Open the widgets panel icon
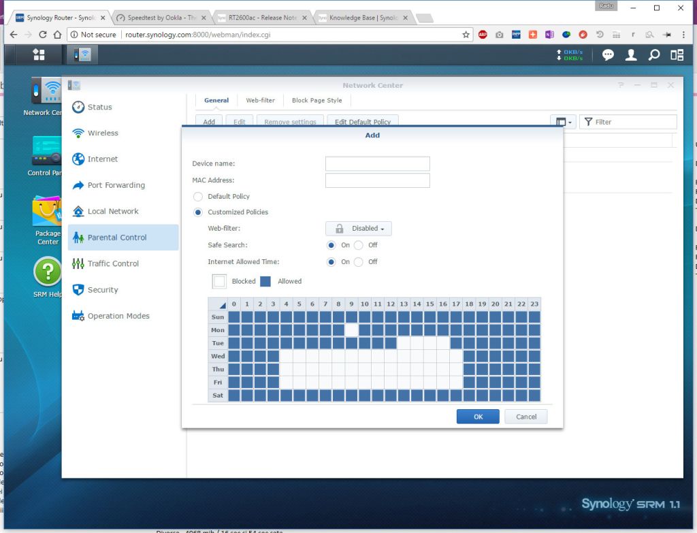The image size is (697, 533). 676,55
